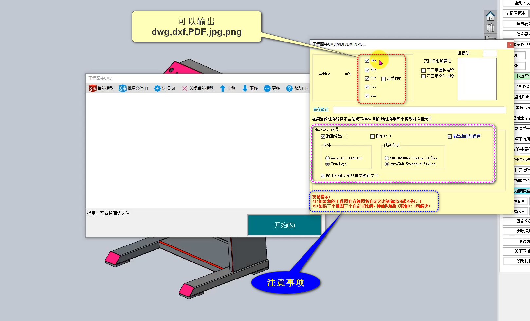The width and height of the screenshot is (530, 321).
Task: Open the 更多 more options icon
Action: coord(267,88)
